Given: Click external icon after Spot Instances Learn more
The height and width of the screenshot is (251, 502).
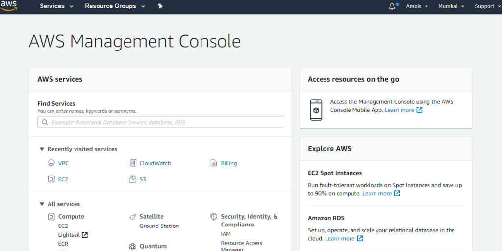Looking at the screenshot, I should [x=397, y=193].
